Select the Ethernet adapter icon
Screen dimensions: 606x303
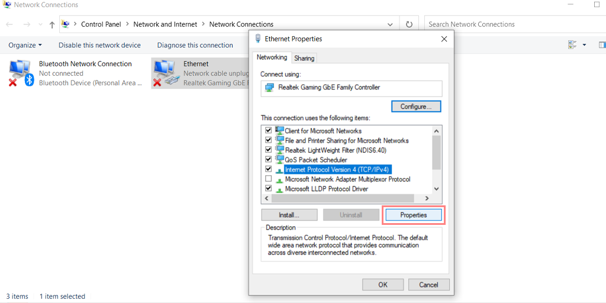pyautogui.click(x=166, y=73)
